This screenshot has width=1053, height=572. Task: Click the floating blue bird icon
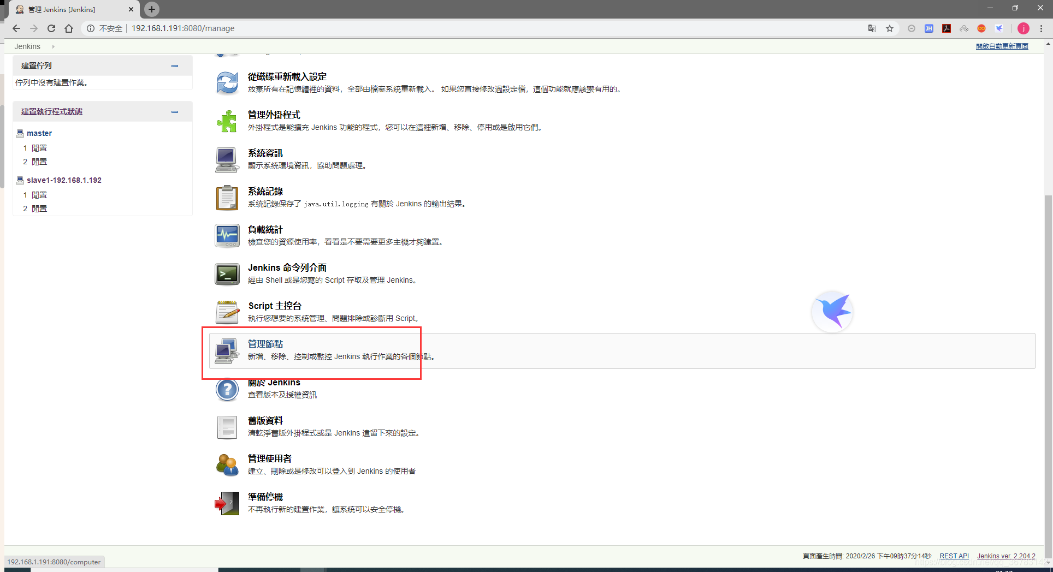click(x=833, y=311)
